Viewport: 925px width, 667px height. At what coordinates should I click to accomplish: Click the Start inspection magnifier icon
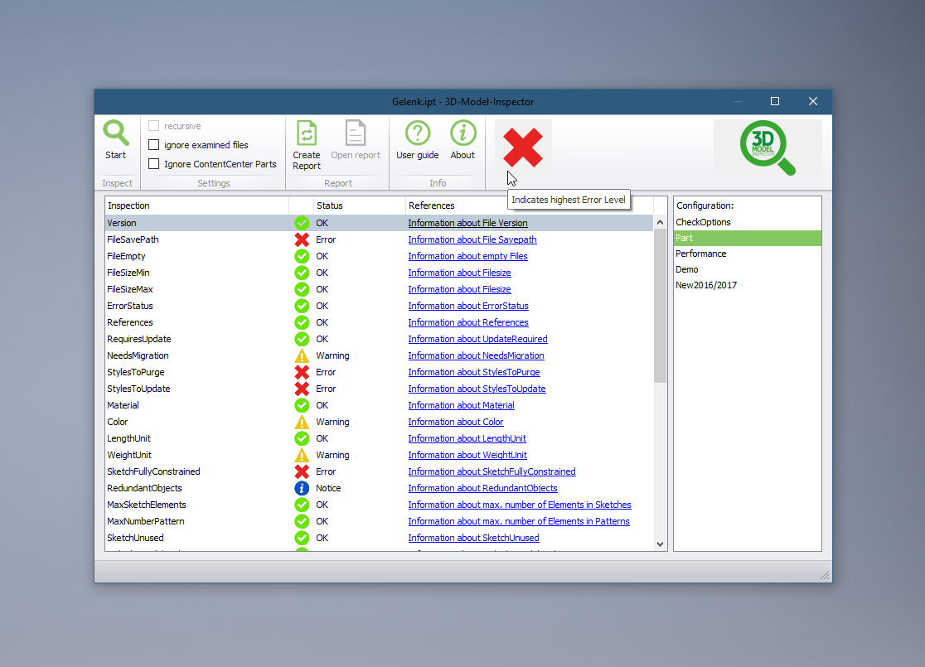(116, 133)
